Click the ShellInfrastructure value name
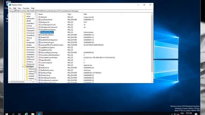Viewport: 205px width, 115px height. [x=47, y=70]
